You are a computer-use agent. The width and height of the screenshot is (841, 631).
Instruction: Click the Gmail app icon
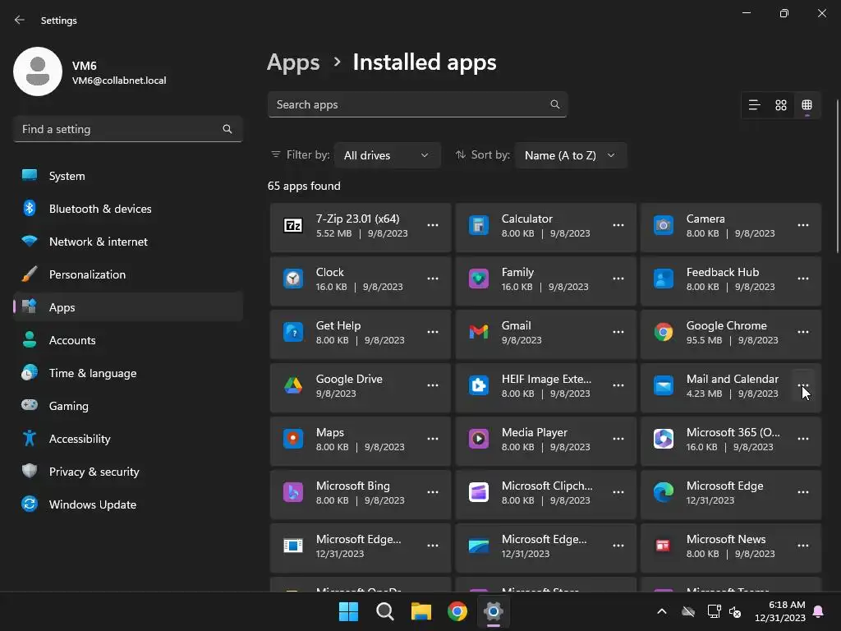tap(479, 332)
